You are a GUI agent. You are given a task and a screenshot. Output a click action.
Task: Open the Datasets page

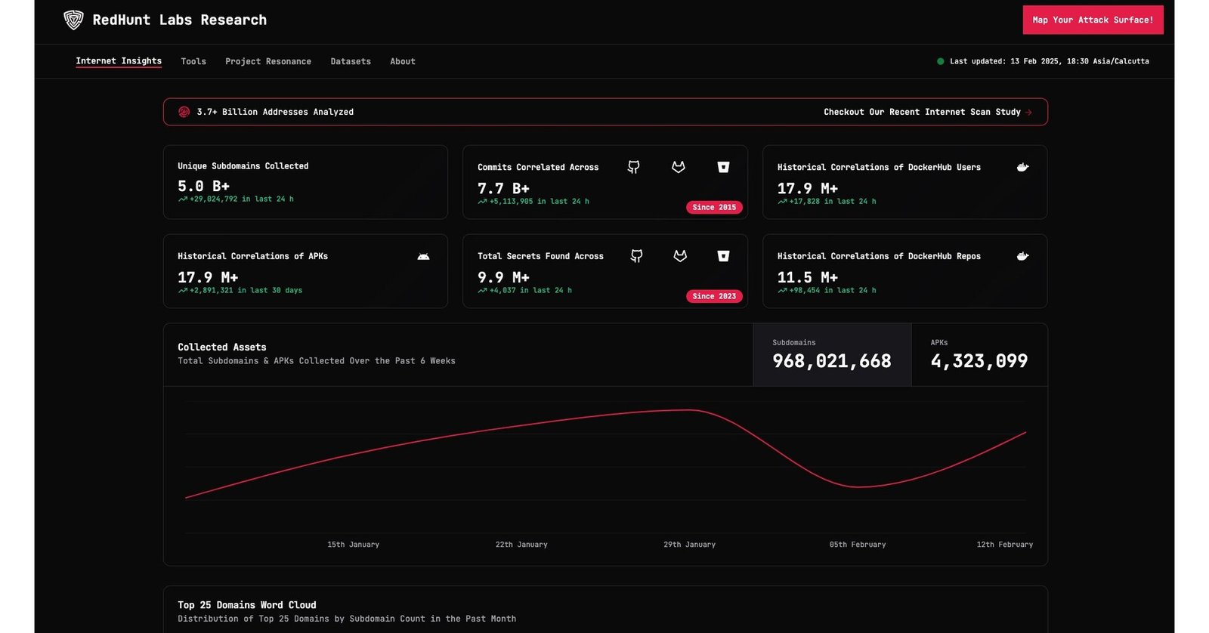click(351, 61)
